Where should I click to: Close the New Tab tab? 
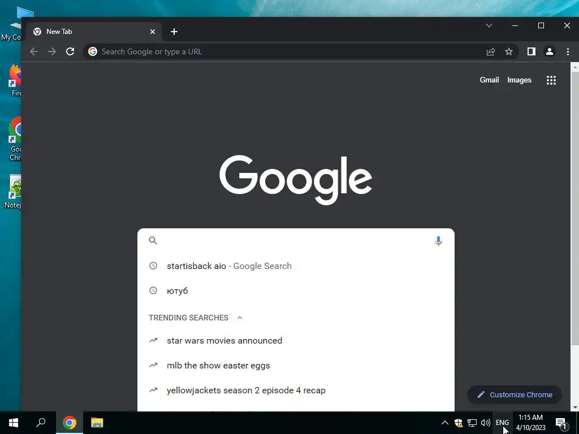[153, 32]
